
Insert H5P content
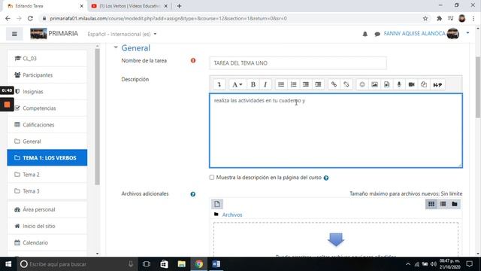(x=437, y=84)
